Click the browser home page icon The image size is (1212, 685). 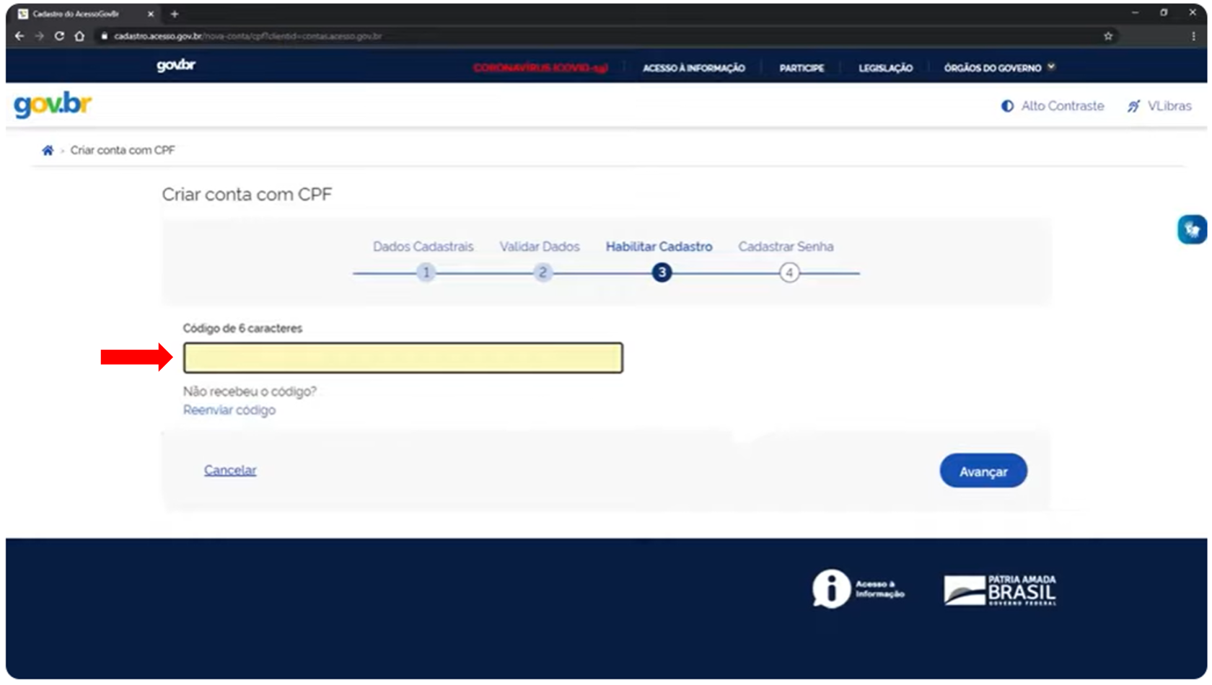(79, 36)
